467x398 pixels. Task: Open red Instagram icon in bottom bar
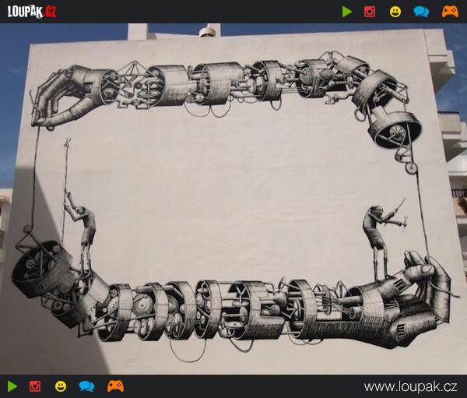[35, 386]
